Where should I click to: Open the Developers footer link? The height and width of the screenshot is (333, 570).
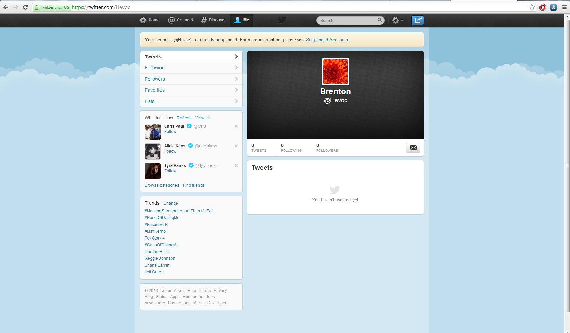coord(218,303)
